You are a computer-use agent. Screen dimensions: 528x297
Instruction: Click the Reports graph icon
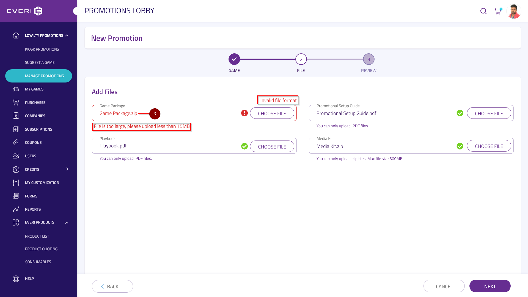tap(16, 209)
